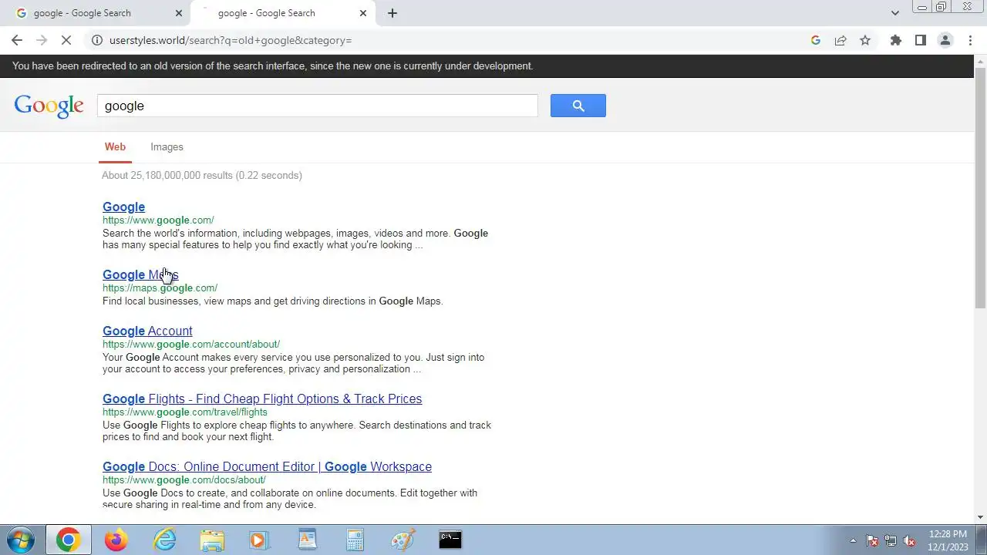
Task: Click the Google logo on the page
Action: 49,106
